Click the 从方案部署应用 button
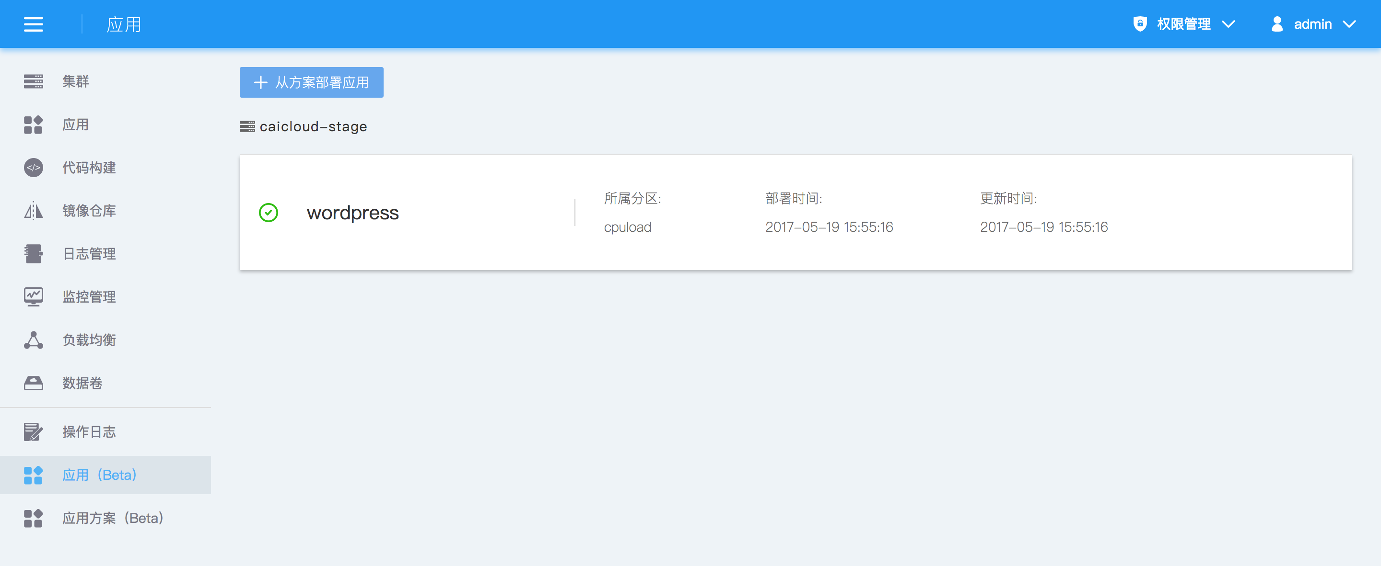The height and width of the screenshot is (566, 1381). 312,82
